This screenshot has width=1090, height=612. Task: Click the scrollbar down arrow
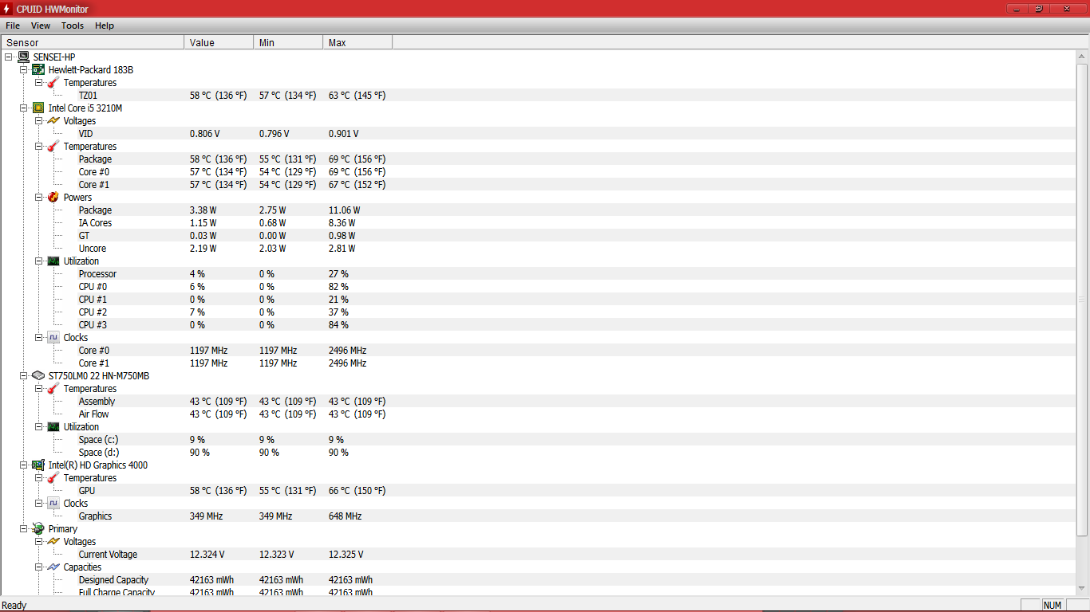1083,589
